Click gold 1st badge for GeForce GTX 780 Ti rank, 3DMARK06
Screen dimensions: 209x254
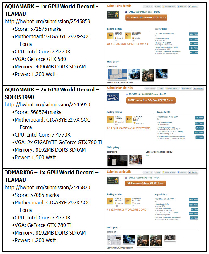[128, 201]
